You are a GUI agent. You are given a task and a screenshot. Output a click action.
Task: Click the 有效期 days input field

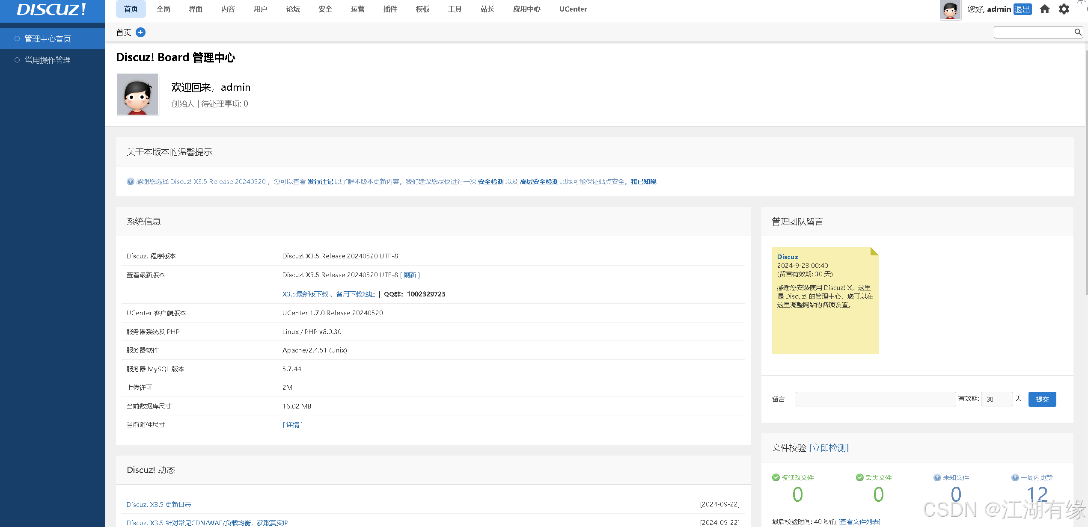pos(996,399)
